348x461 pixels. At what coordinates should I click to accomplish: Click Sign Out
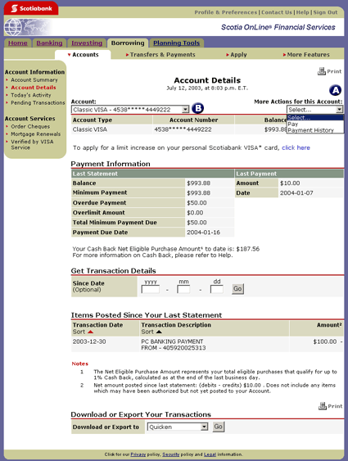pos(325,12)
